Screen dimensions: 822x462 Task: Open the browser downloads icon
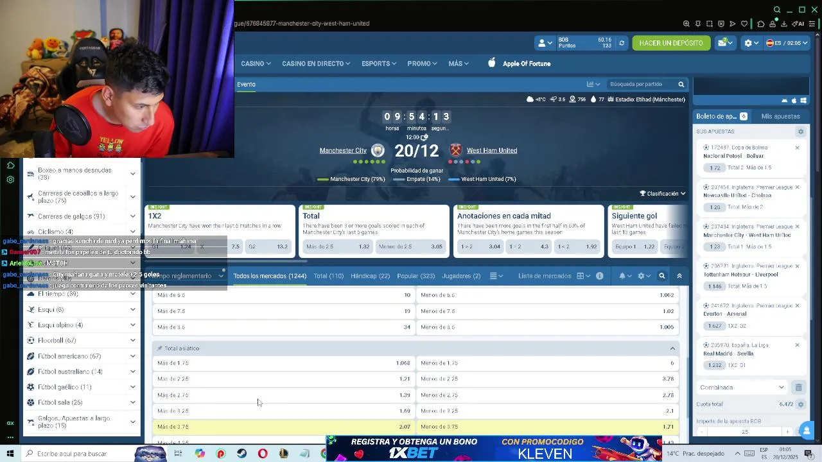pos(784,24)
